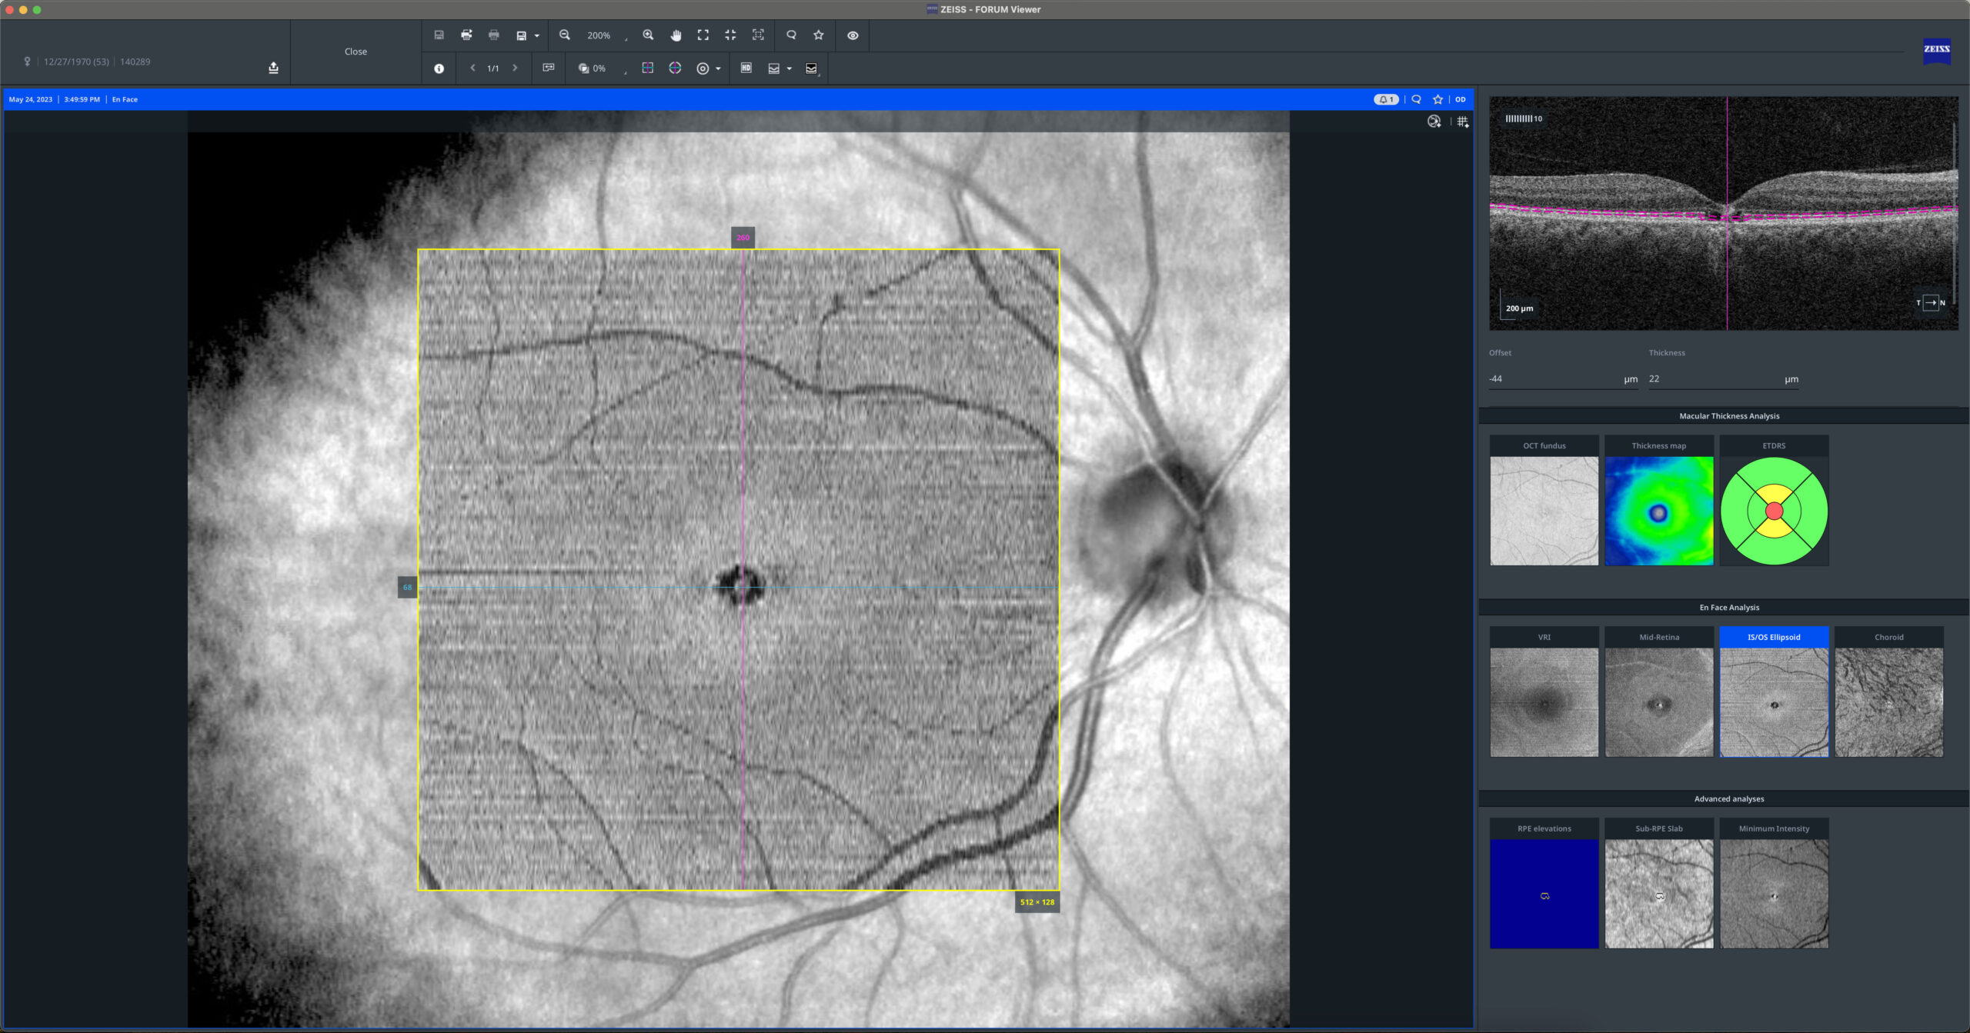Click the T to N direction arrow indicator

(x=1931, y=302)
